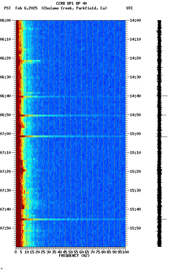The width and height of the screenshot is (173, 272).
Task: Click the PST time label 06:30
Action: coord(5,77)
